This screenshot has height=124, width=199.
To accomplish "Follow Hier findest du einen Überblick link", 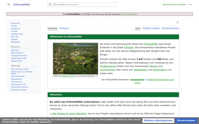I will (x=68, y=114).
